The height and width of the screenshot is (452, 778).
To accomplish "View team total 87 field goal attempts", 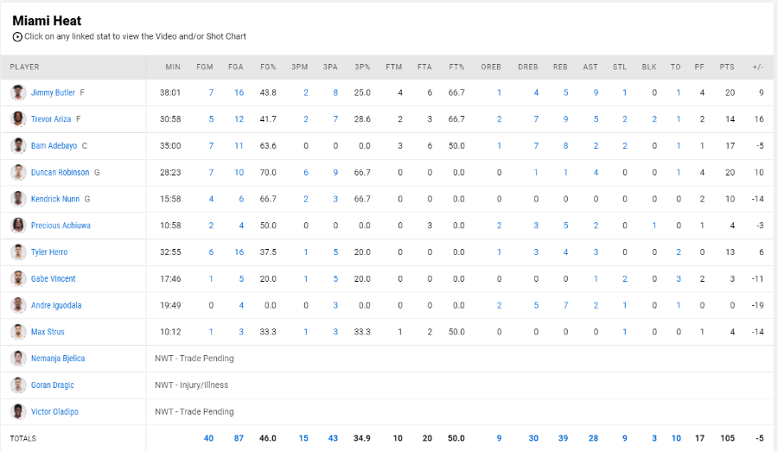I will 239,438.
